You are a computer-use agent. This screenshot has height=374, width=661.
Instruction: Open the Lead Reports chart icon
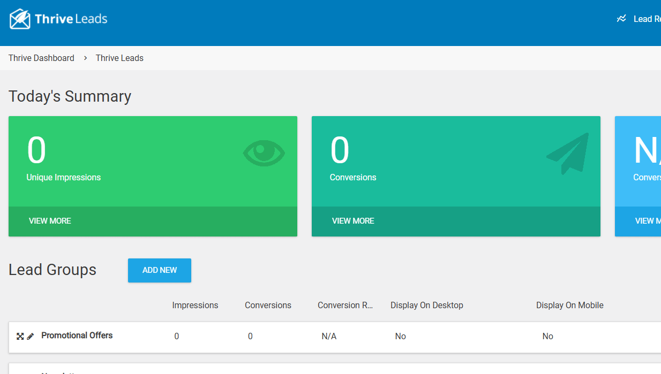tap(621, 19)
